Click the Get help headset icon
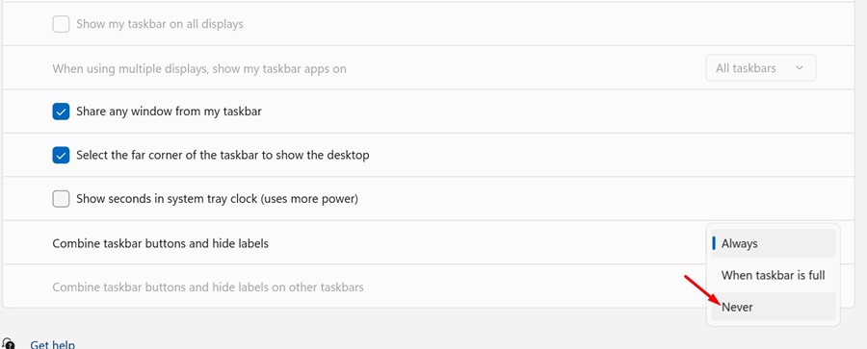This screenshot has width=867, height=349. (8, 344)
